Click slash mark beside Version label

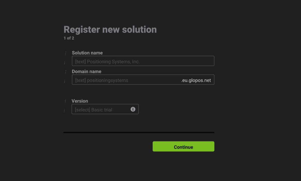[65, 101]
